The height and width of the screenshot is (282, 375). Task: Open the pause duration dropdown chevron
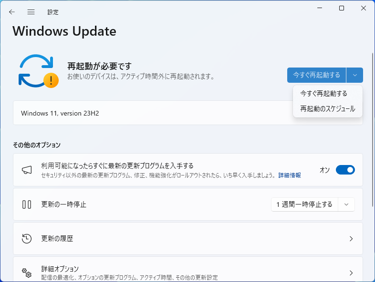pyautogui.click(x=346, y=204)
